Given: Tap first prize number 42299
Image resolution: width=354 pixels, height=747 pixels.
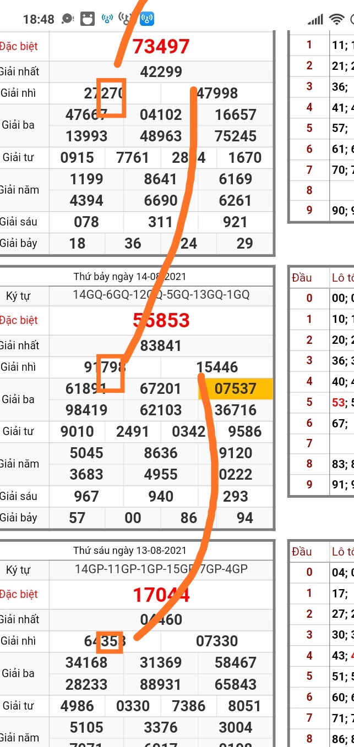Looking at the screenshot, I should coord(161,72).
